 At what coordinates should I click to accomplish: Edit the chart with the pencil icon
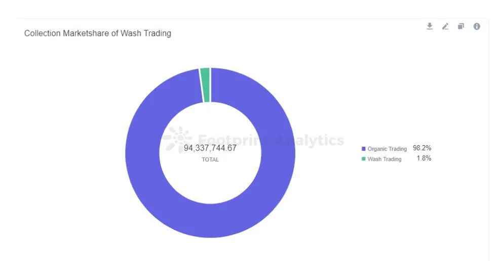click(445, 26)
